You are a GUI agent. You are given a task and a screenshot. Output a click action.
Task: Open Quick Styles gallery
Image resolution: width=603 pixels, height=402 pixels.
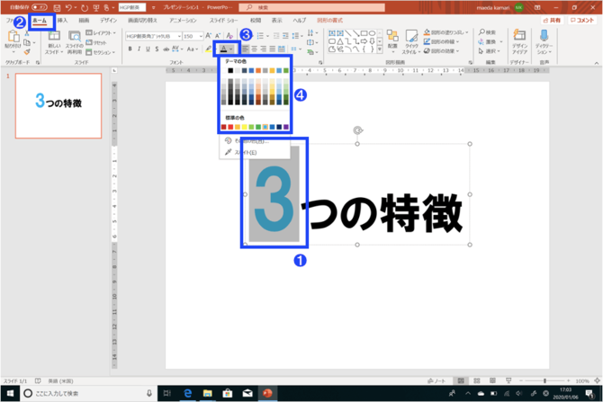click(410, 42)
